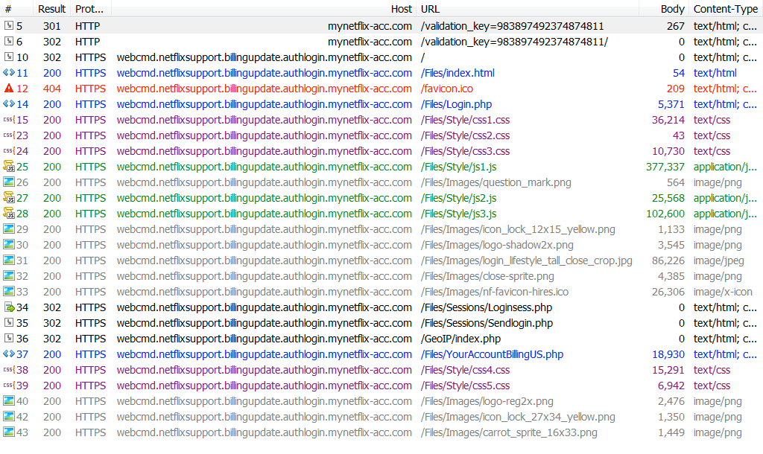This screenshot has width=763, height=454.
Task: Click the redirect icon of session 36
Action: pyautogui.click(x=9, y=338)
